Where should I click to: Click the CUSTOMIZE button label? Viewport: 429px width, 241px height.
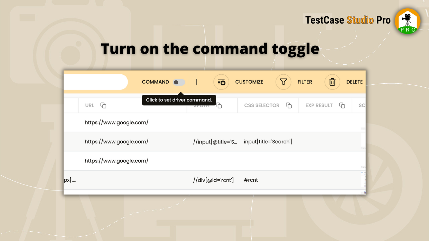(x=249, y=82)
